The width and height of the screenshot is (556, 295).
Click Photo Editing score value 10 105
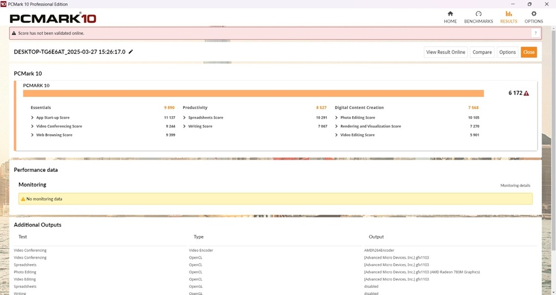473,118
